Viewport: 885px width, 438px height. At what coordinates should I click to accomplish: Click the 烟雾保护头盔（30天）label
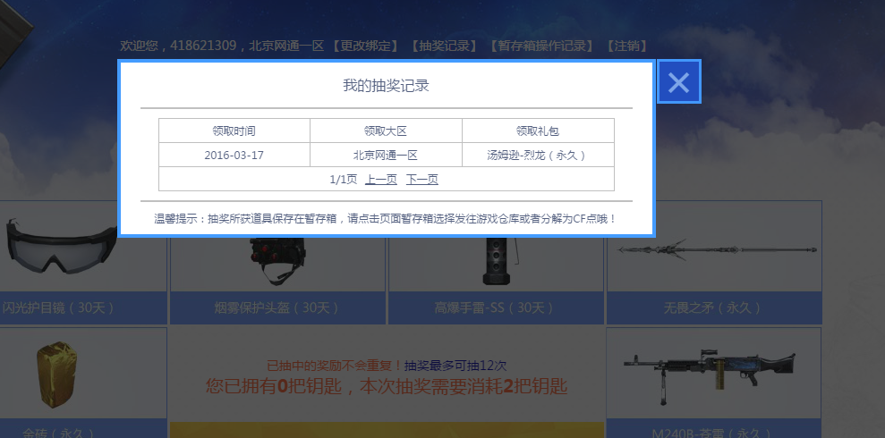click(277, 307)
